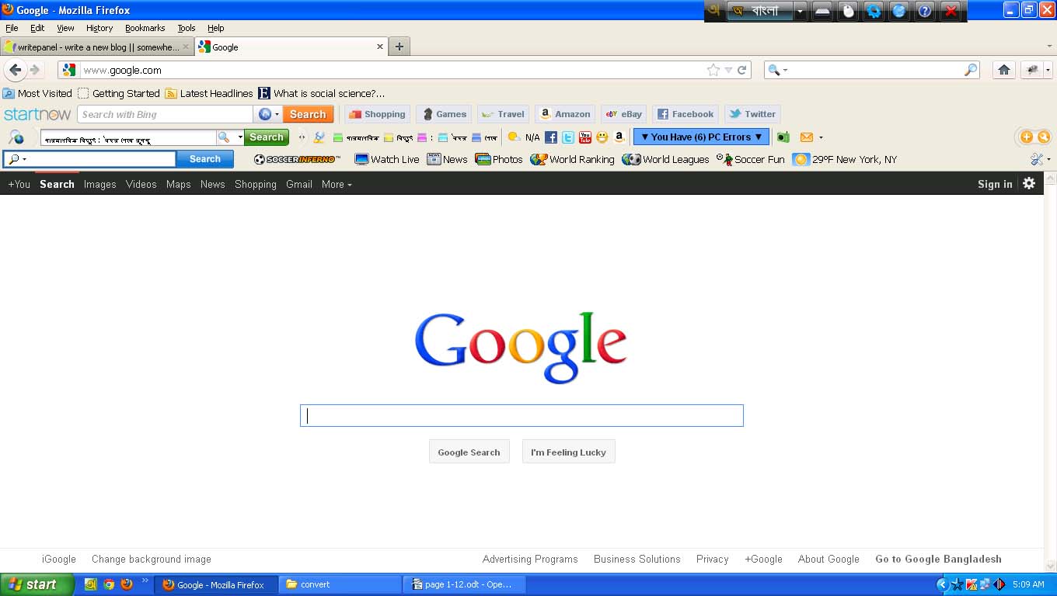Click weather N/A sun icon

pyautogui.click(x=514, y=137)
